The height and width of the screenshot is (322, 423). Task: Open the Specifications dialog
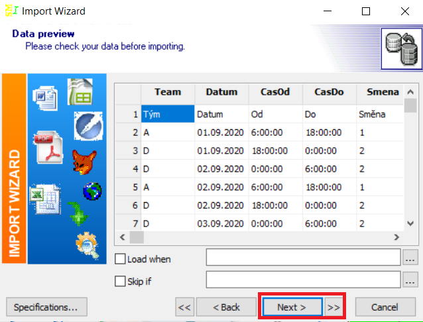46,307
